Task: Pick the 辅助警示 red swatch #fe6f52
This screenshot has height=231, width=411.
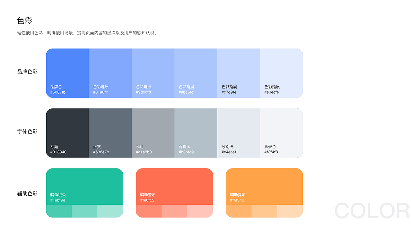Action: (174, 186)
